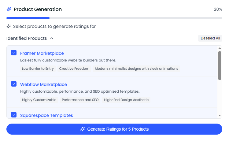Click sparkle icon inside Generate Ratings button
The width and height of the screenshot is (229, 145).
point(83,129)
